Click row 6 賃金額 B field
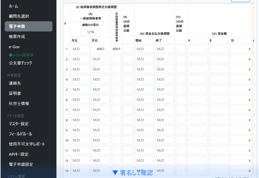The image size is (259, 178). tap(219, 100)
